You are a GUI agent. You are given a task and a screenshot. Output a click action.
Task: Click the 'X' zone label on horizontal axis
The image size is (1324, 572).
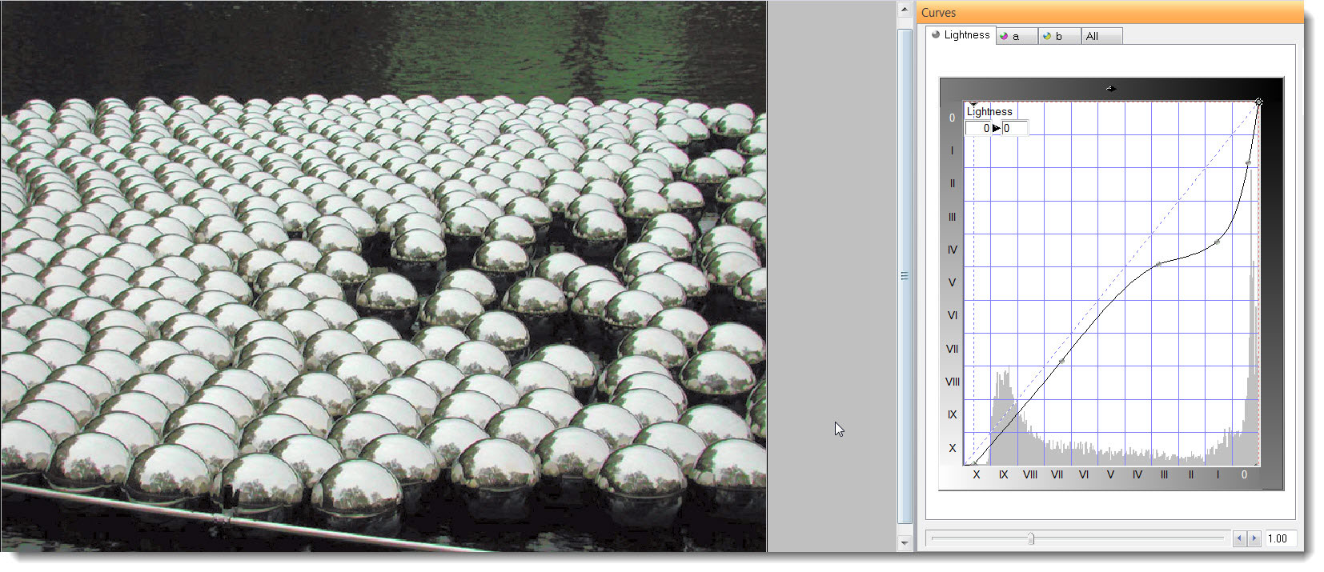click(976, 475)
